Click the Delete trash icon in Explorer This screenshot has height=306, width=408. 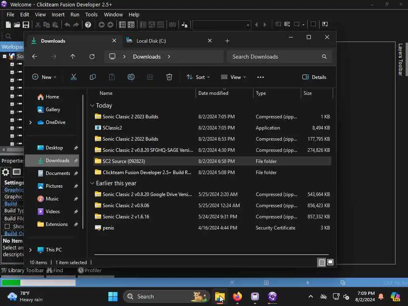pyautogui.click(x=169, y=77)
